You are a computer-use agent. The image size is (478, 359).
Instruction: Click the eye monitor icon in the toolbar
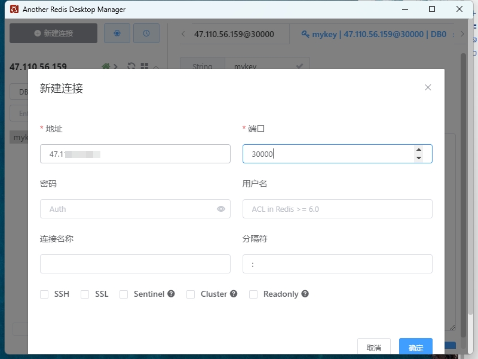(117, 33)
